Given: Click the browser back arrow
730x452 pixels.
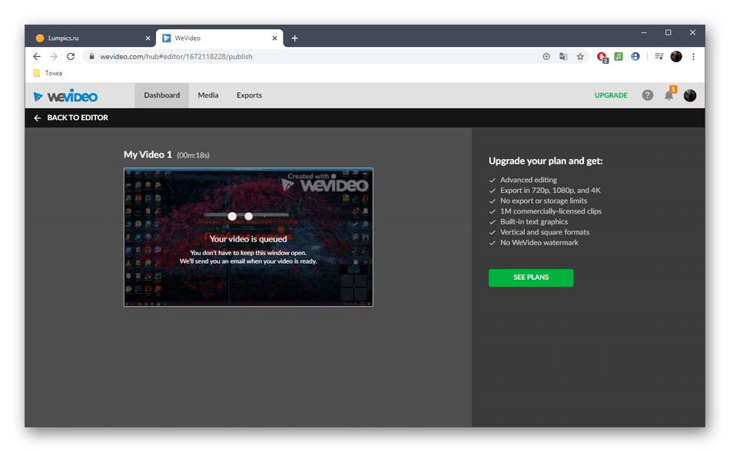Looking at the screenshot, I should 37,56.
